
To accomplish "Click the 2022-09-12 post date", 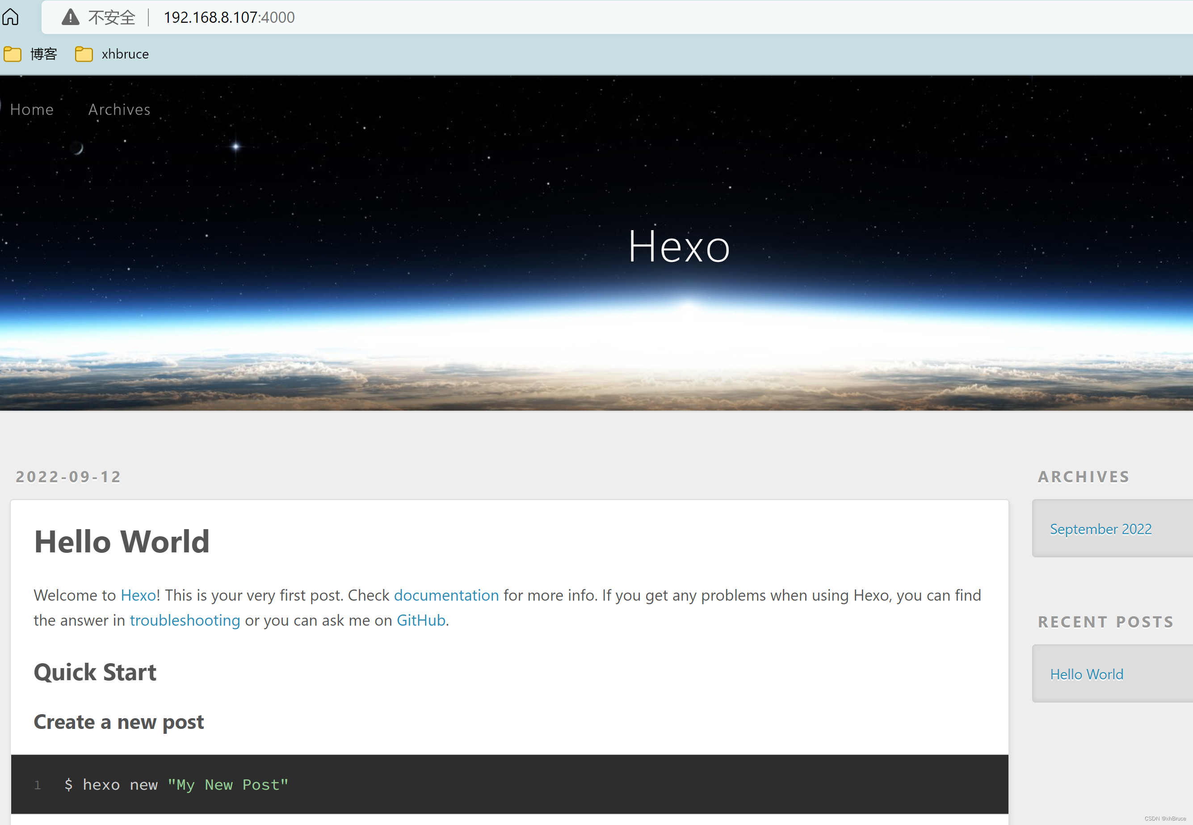I will pos(68,476).
